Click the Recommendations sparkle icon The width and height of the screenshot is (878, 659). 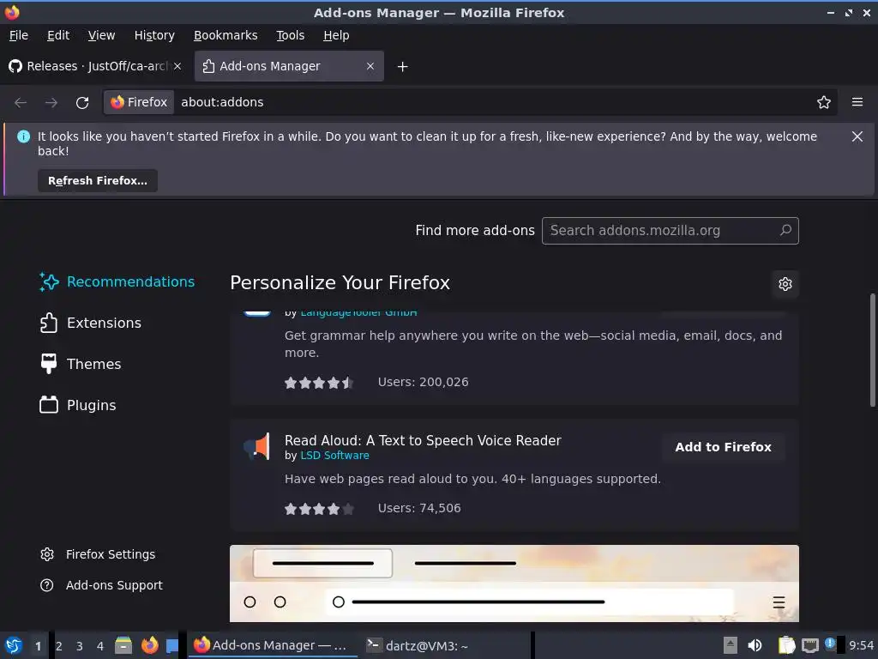tap(49, 281)
